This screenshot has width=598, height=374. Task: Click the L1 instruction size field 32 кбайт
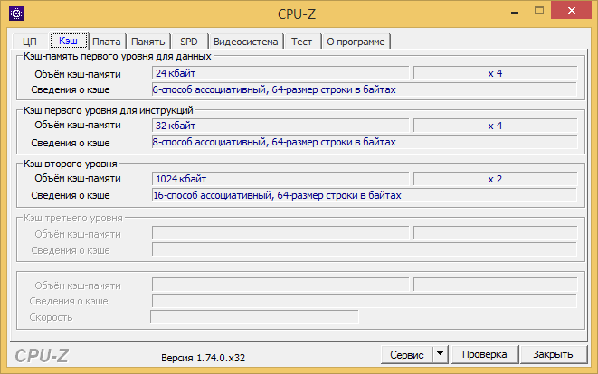point(280,126)
